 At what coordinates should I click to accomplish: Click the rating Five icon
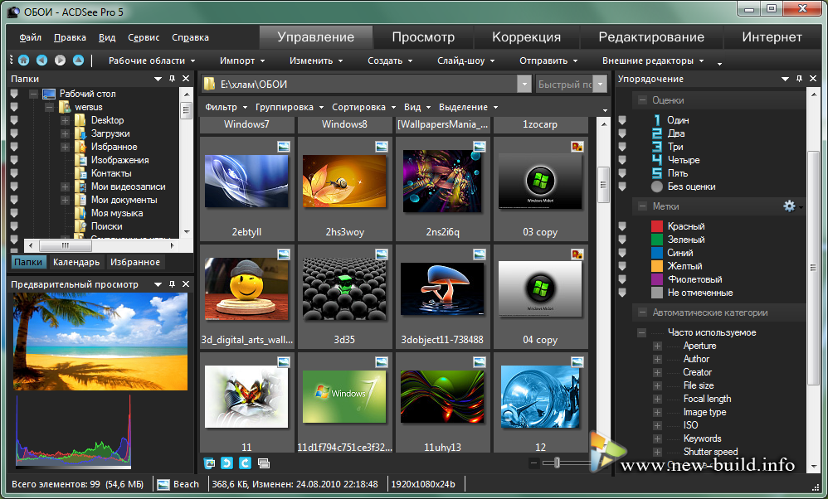point(657,173)
